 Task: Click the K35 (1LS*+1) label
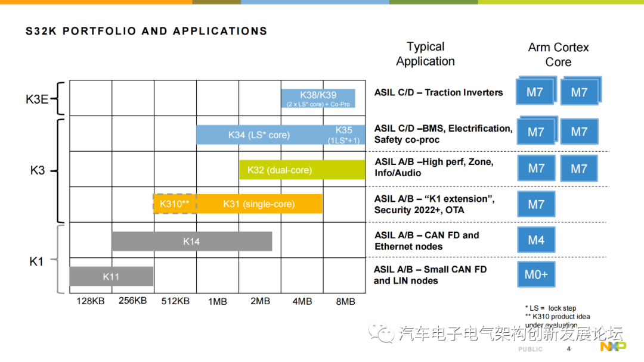(x=344, y=135)
